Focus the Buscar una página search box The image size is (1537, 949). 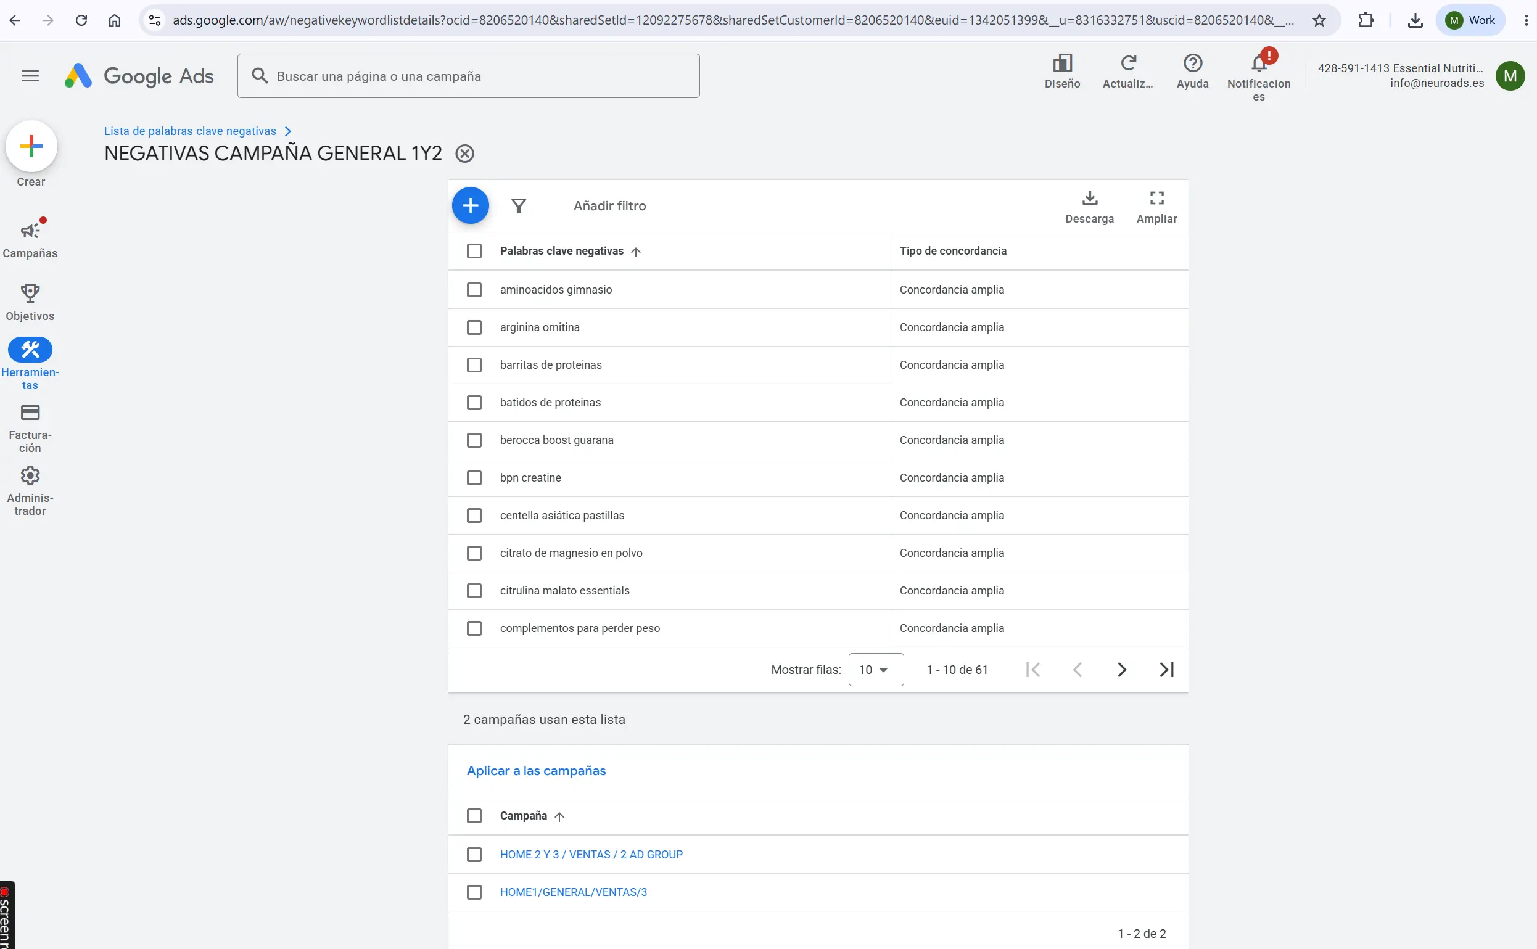coord(468,76)
